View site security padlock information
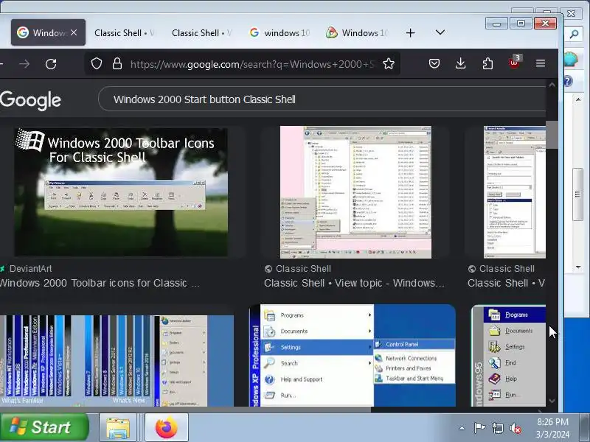The height and width of the screenshot is (442, 590). tap(117, 63)
